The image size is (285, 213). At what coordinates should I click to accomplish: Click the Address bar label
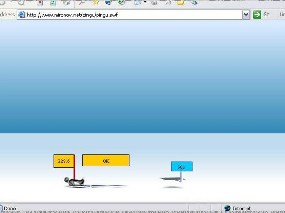[7, 15]
